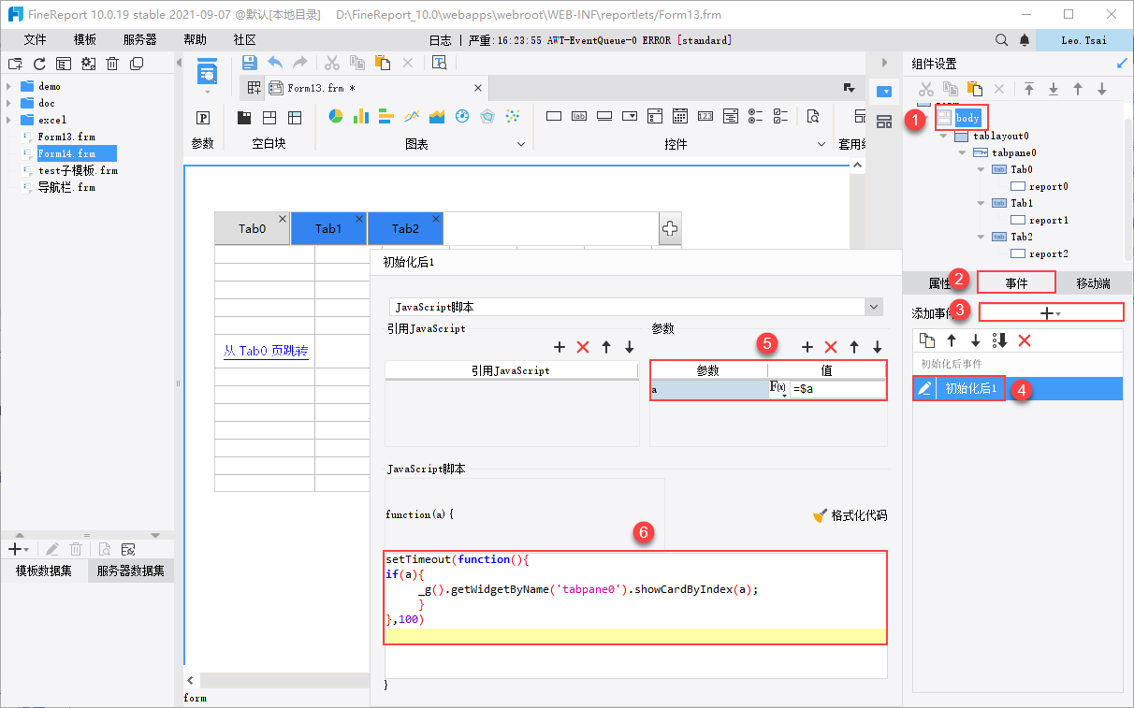Open the 添加事件 plus dropdown
The image size is (1134, 708).
click(x=1051, y=313)
